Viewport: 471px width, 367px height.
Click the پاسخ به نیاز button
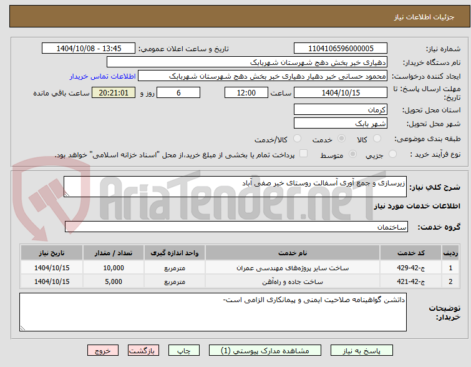(x=362, y=351)
